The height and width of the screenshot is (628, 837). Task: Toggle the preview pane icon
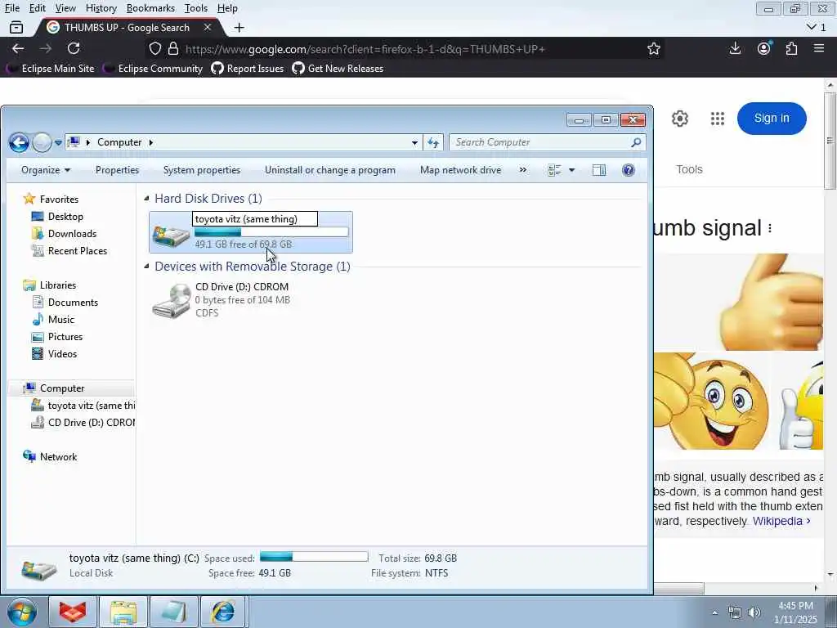(599, 170)
